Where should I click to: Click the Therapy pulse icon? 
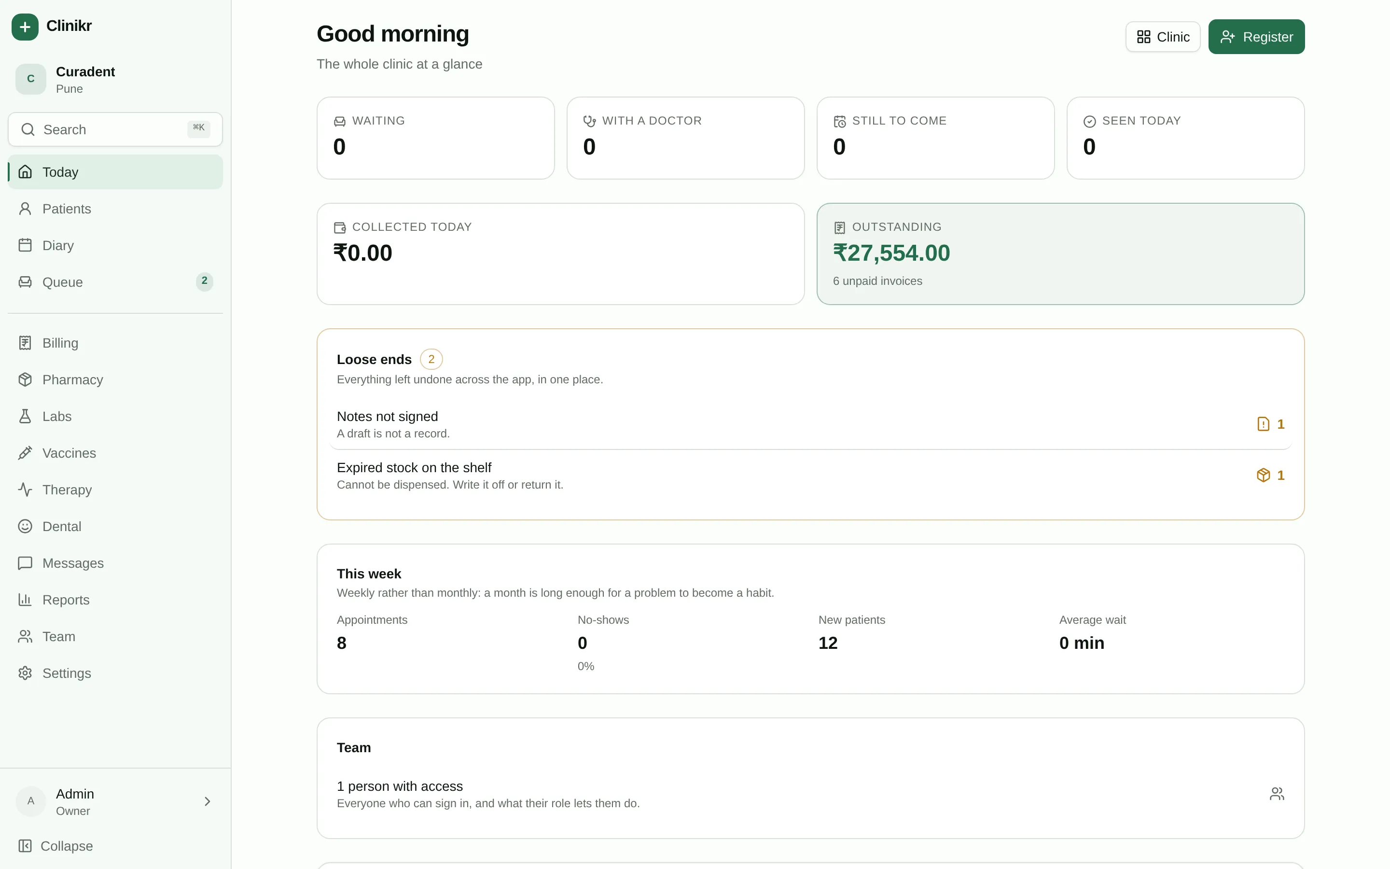coord(25,490)
